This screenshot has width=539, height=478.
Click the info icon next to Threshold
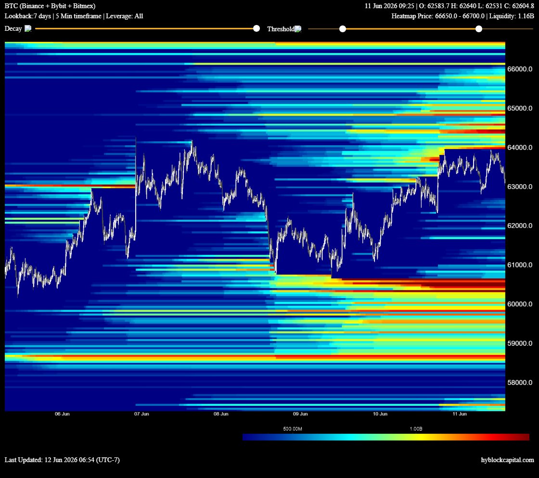click(x=298, y=29)
